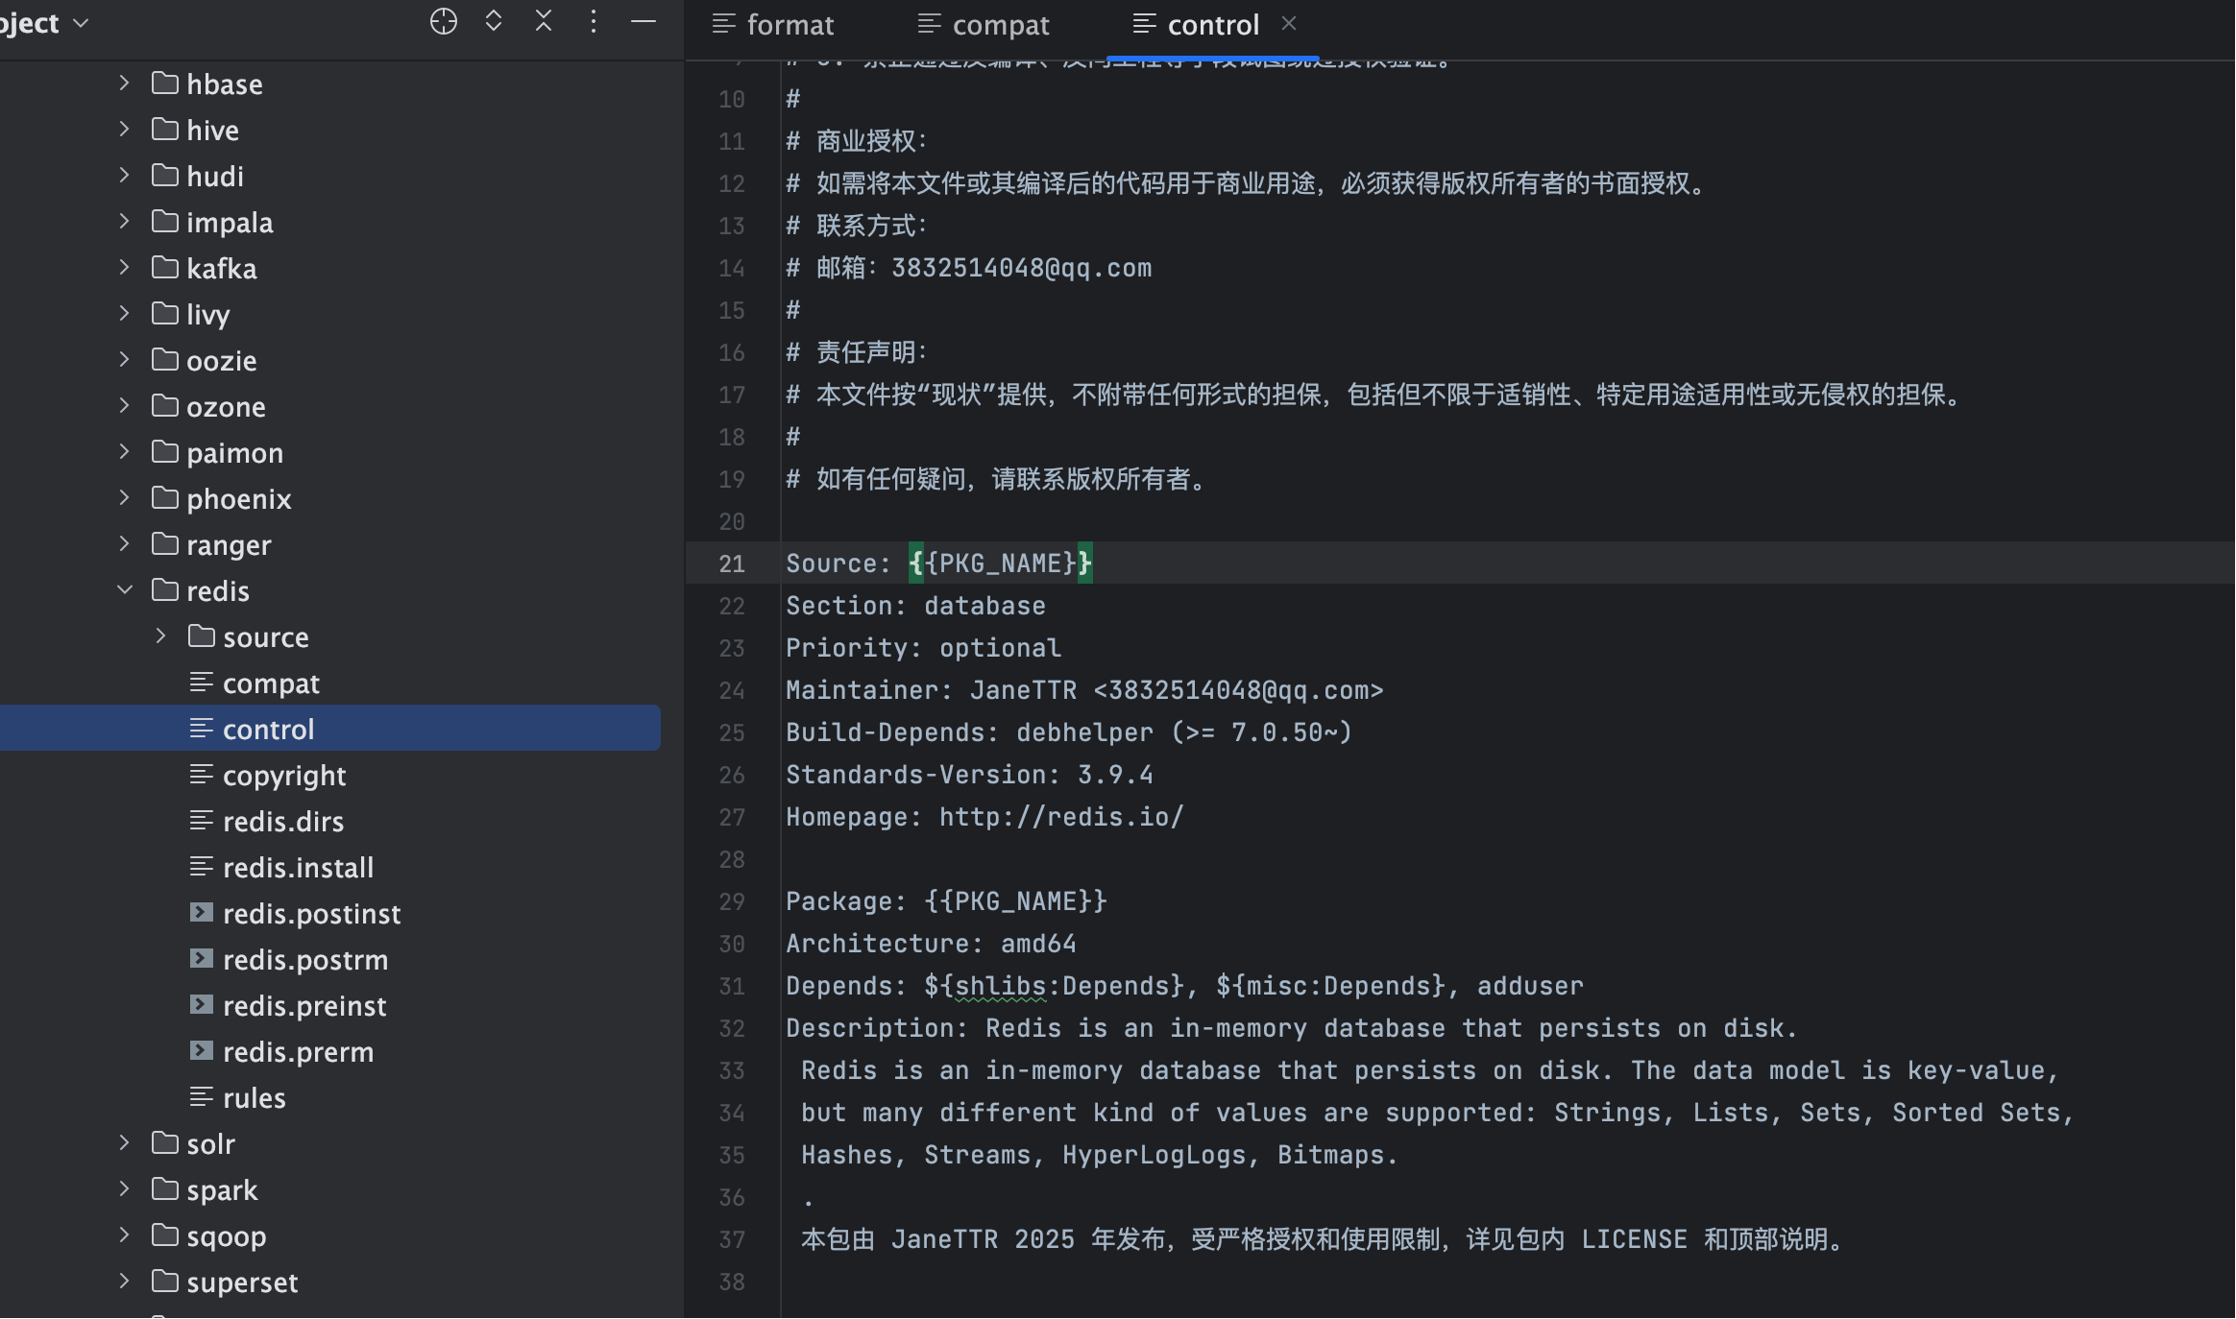This screenshot has width=2236, height=1319.
Task: Expand the ranger folder
Action: 124,544
